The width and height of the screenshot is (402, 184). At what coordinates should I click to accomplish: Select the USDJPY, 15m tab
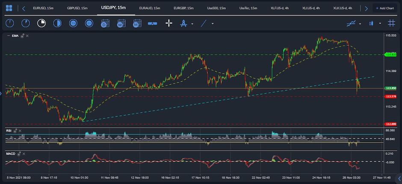114,8
